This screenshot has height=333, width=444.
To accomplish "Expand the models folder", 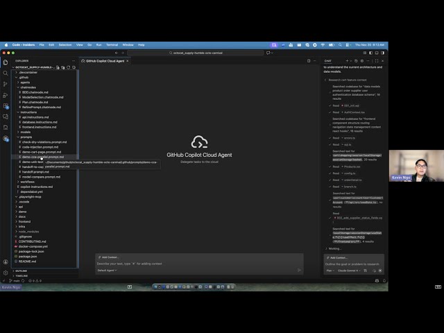I will pos(25,133).
